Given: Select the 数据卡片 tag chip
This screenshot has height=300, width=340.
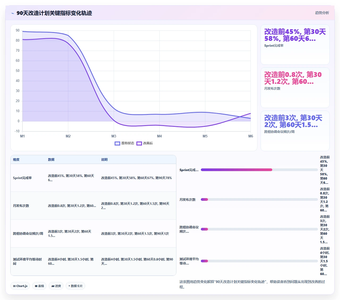Looking at the screenshot, I should click(75, 286).
